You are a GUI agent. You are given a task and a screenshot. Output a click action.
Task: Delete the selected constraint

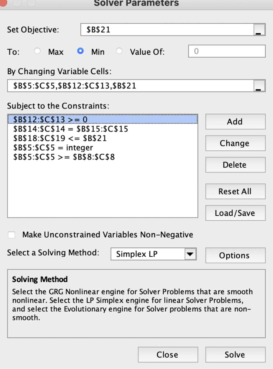coord(235,165)
